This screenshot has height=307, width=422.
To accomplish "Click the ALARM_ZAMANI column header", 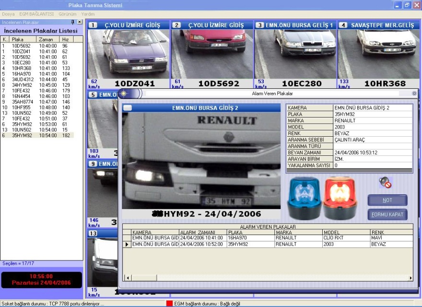I will pos(203,232).
